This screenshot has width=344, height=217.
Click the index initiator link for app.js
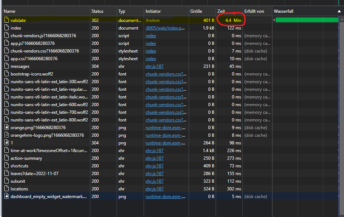151,43
